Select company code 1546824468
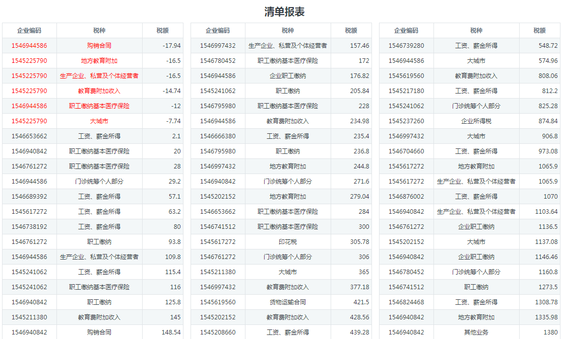Image resolution: width=562 pixels, height=339 pixels. coord(406,302)
